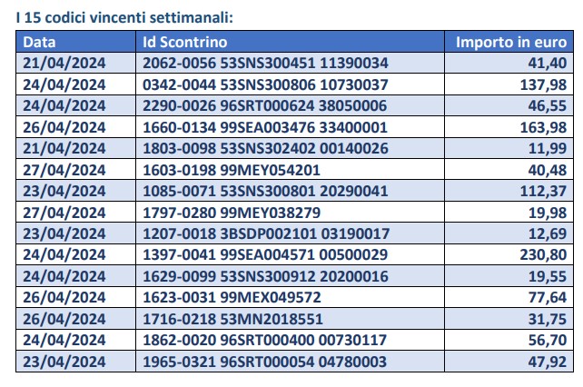Select receipt ID 2290-0026 96SRT000624 38050006

click(265, 105)
